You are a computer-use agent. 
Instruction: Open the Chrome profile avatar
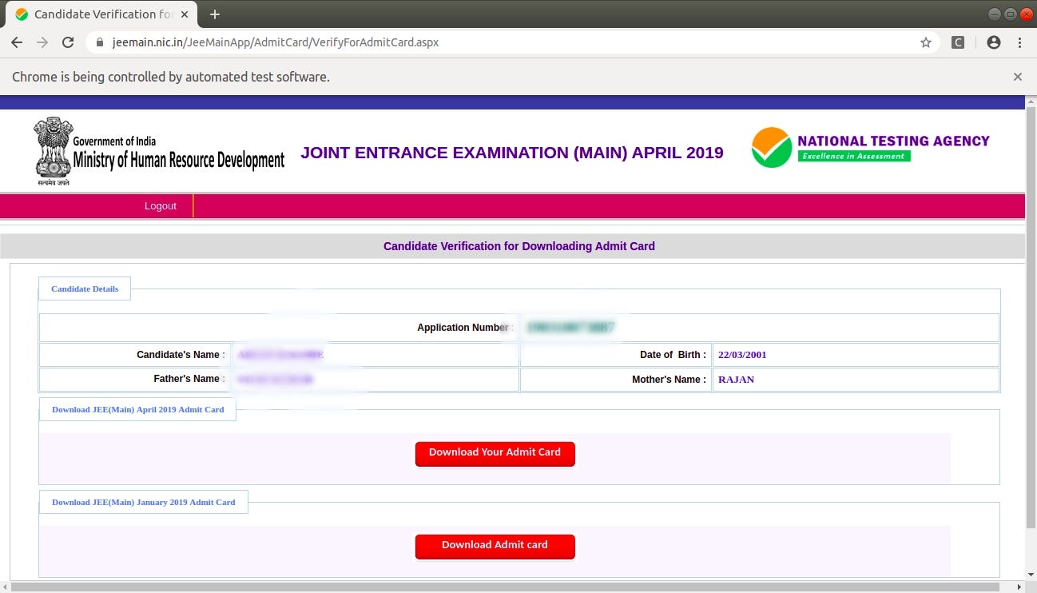[994, 42]
